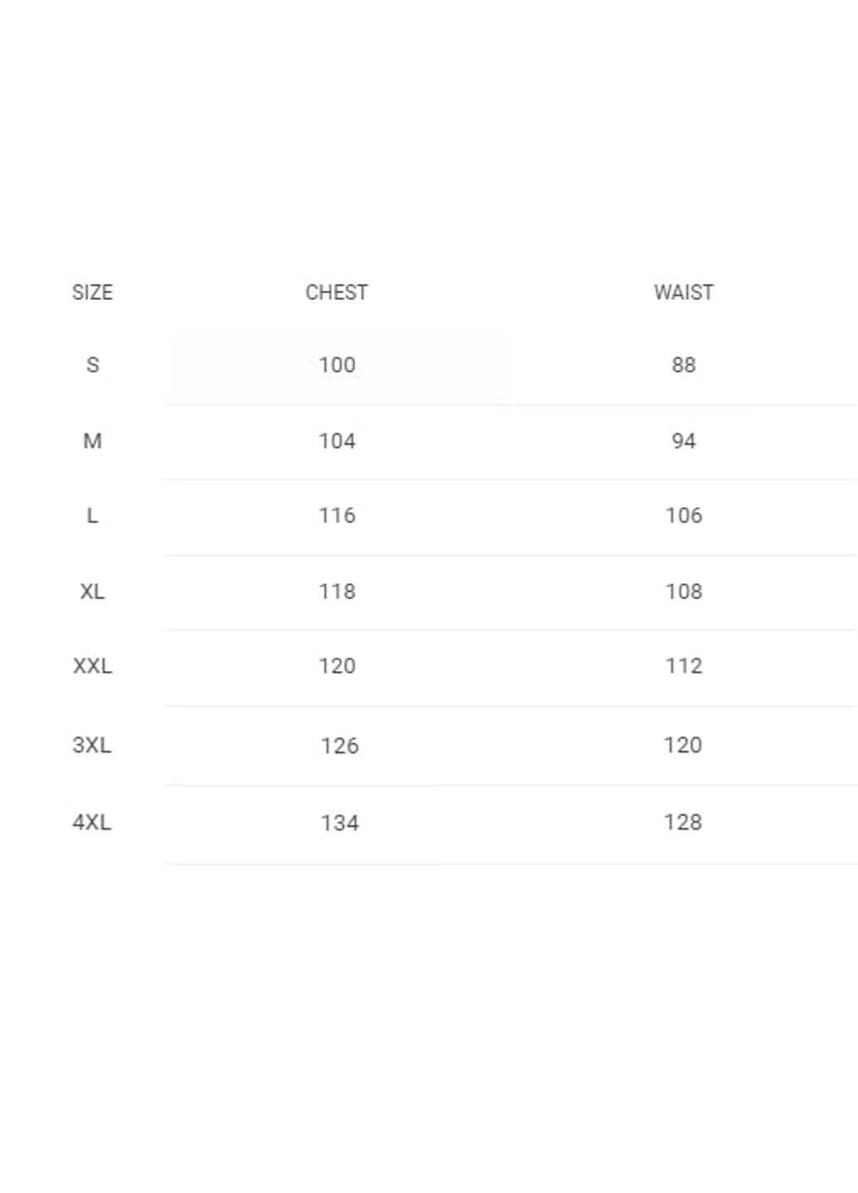The height and width of the screenshot is (1193, 858).
Task: Select the M size row label
Action: coord(92,442)
